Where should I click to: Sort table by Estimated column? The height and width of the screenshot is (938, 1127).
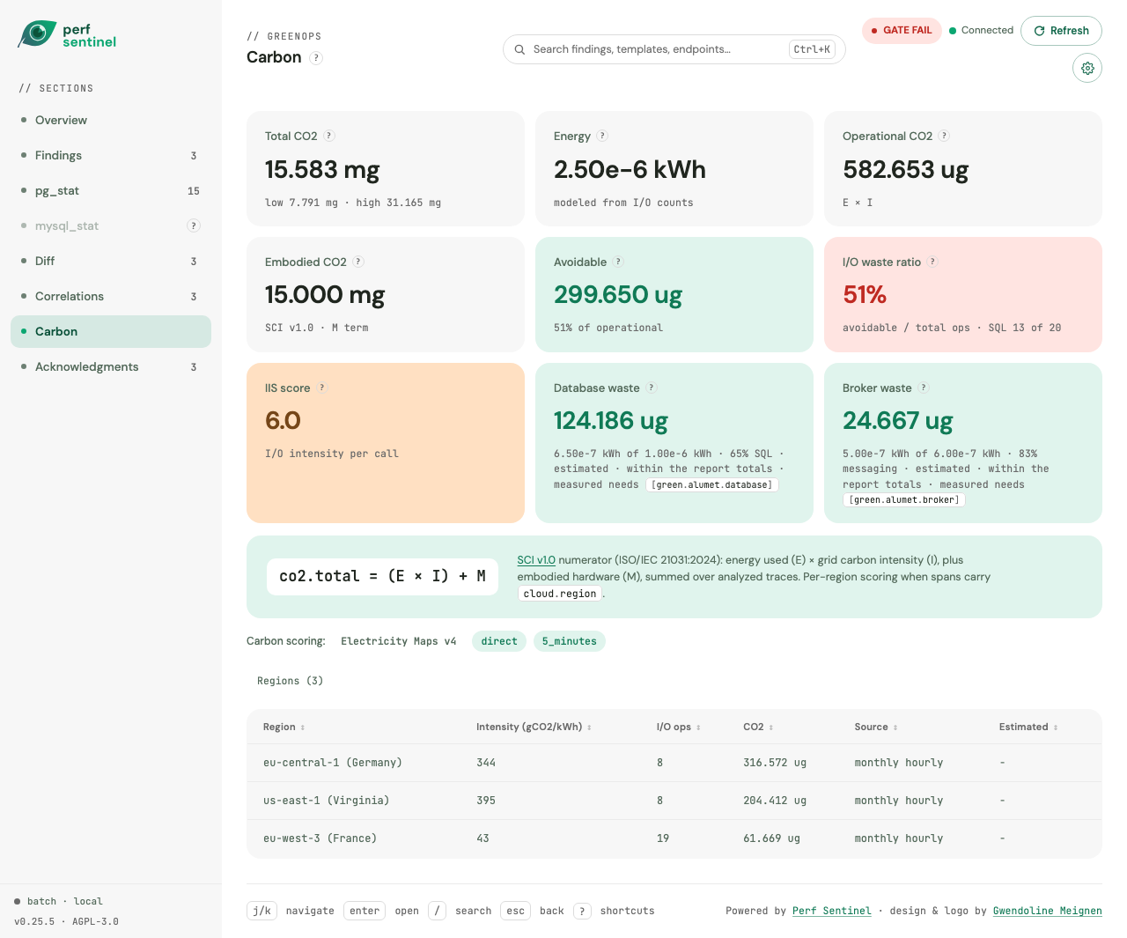click(1028, 727)
